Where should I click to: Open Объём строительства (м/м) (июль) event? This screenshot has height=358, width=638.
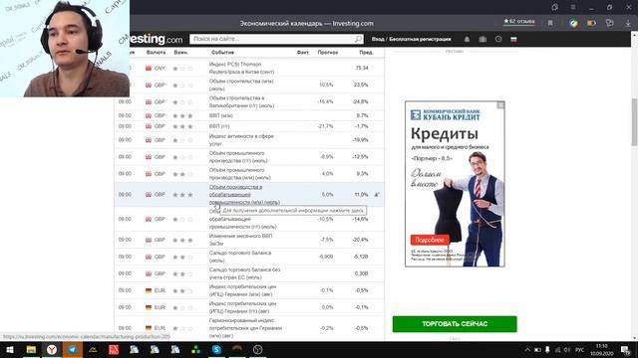tap(241, 85)
